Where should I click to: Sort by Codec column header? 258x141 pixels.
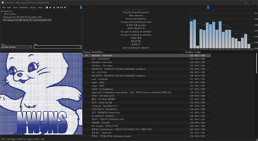pos(202,52)
